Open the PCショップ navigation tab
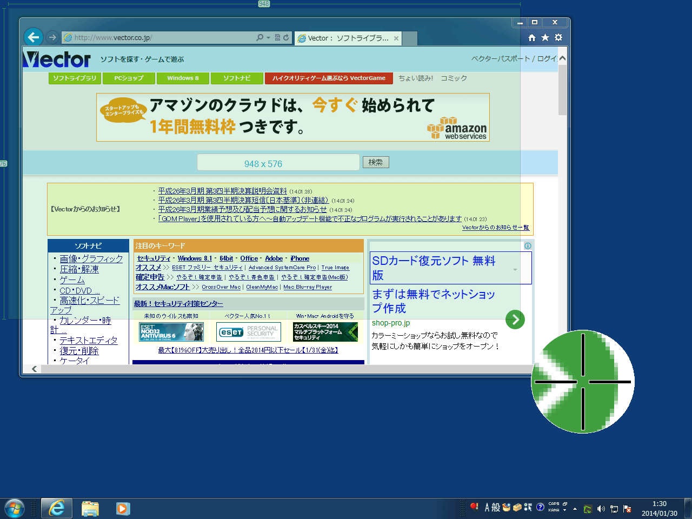 (129, 78)
